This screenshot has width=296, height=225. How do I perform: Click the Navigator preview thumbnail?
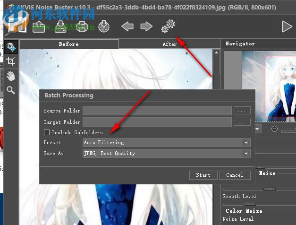(x=269, y=87)
